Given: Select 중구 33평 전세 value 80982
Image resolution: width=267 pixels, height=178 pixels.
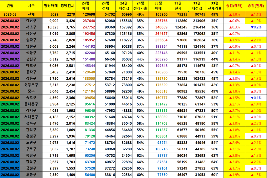Looking at the screenshot, I should point(178,91).
